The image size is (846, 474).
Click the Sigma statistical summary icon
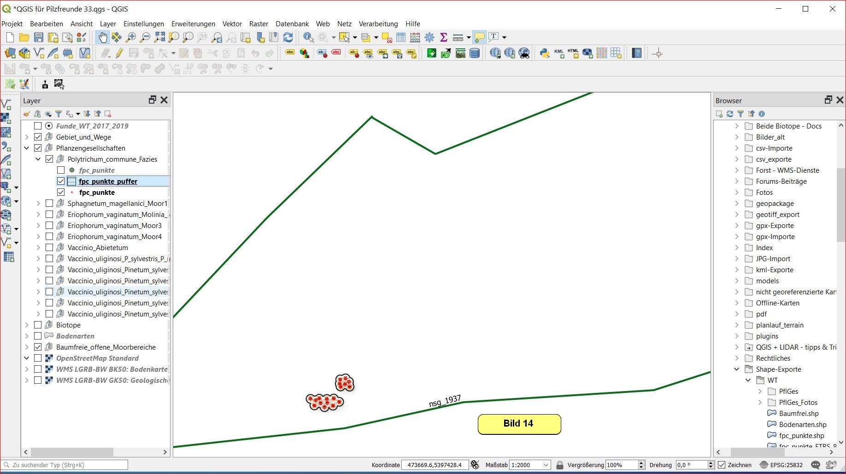tap(444, 37)
